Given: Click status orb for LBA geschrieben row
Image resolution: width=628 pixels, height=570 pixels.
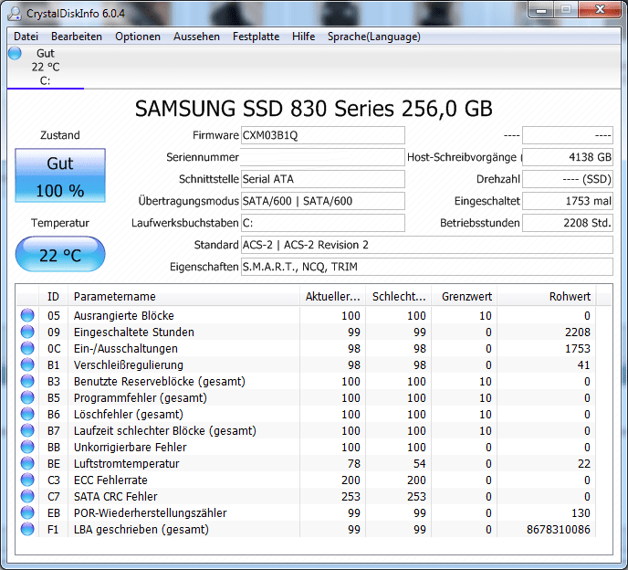Looking at the screenshot, I should tap(27, 529).
